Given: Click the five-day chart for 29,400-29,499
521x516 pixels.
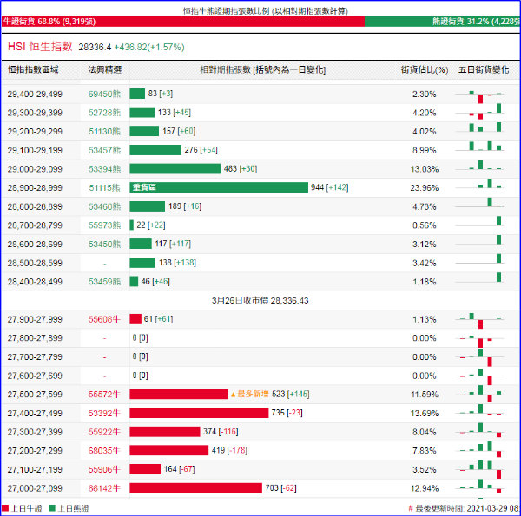Looking at the screenshot, I should click(x=480, y=96).
